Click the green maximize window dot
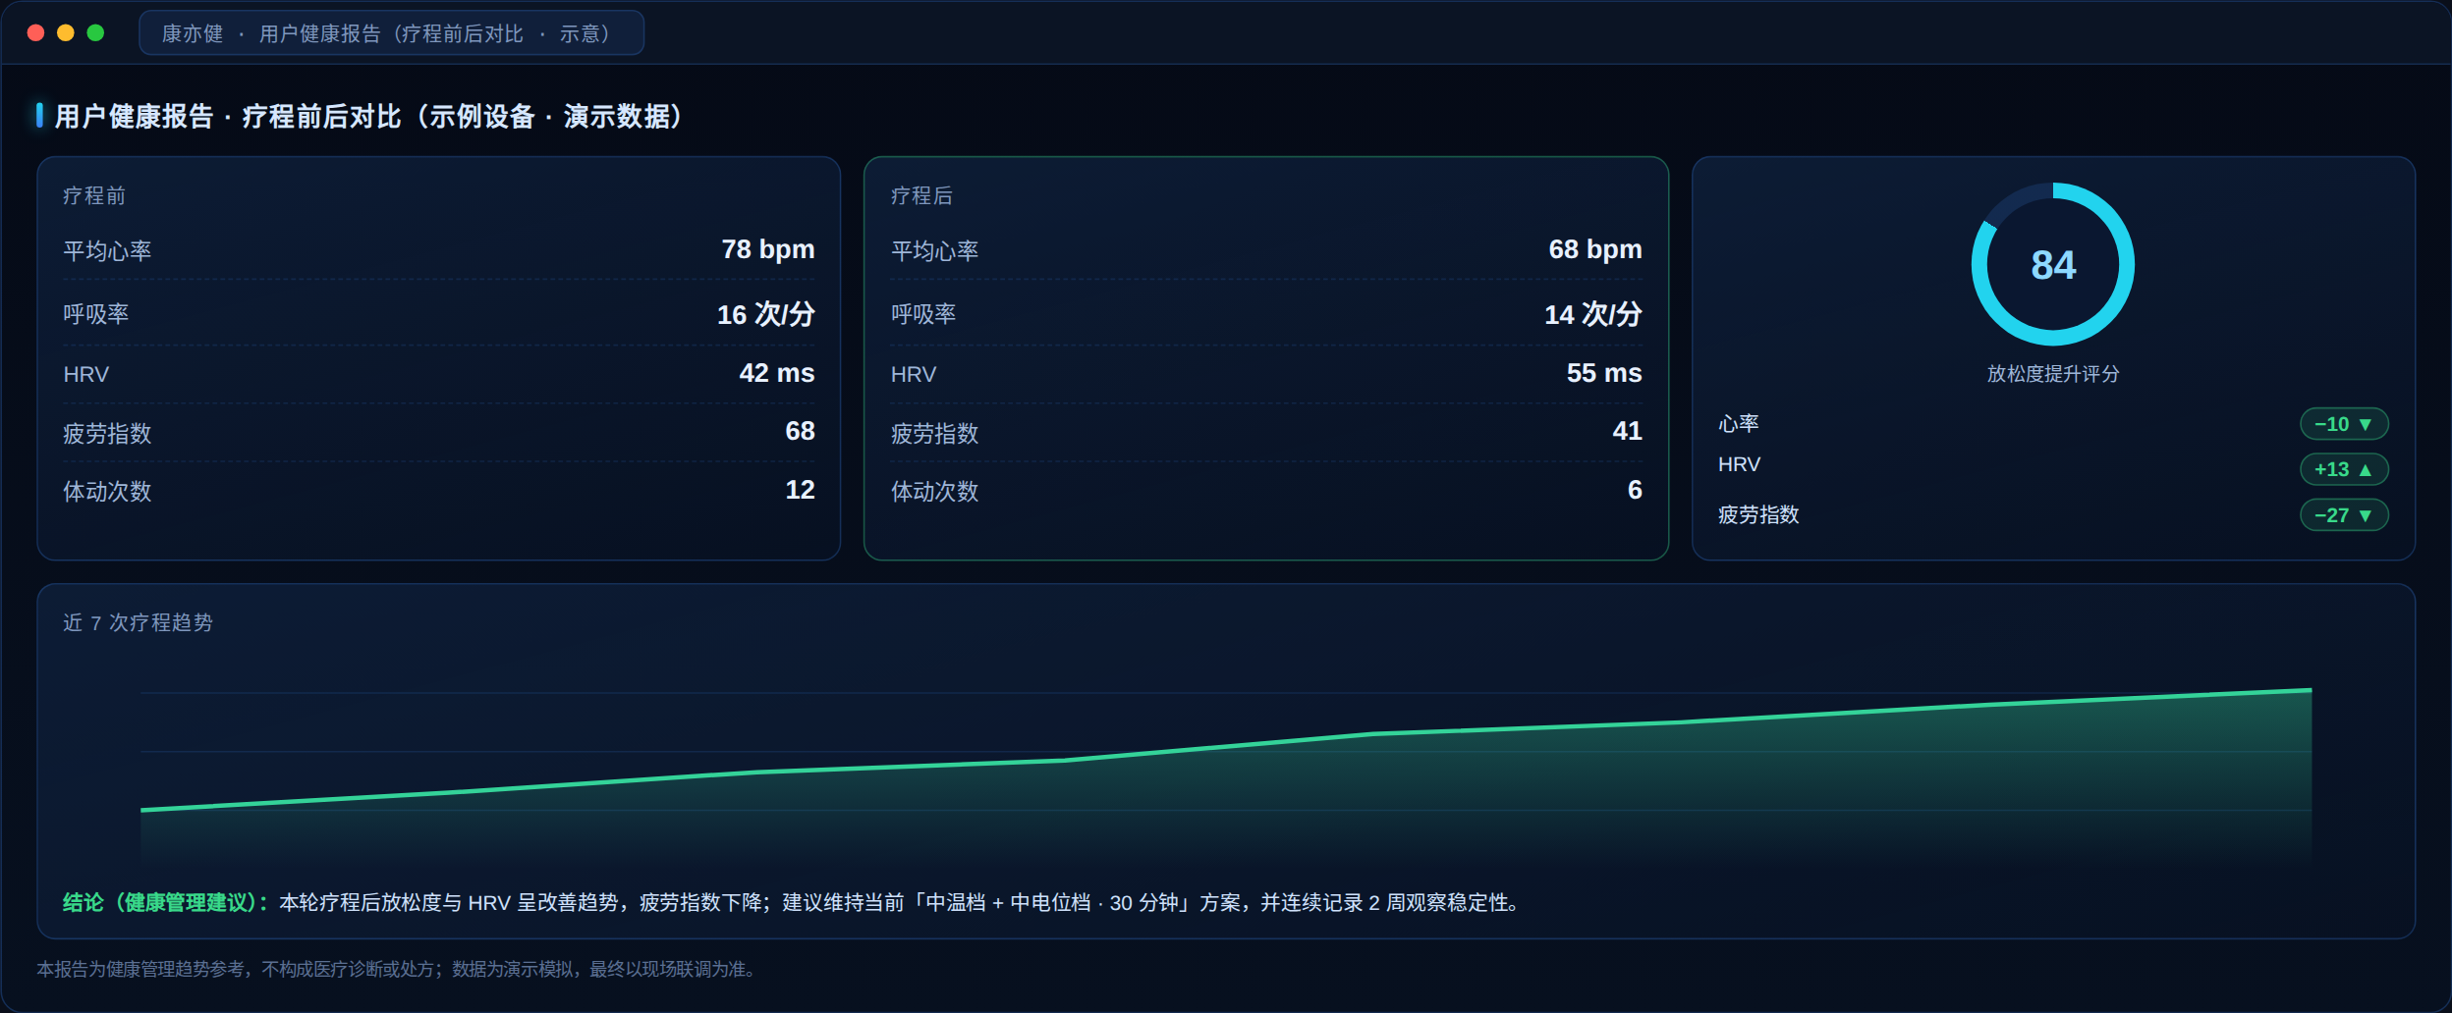2452x1013 pixels. tap(95, 32)
